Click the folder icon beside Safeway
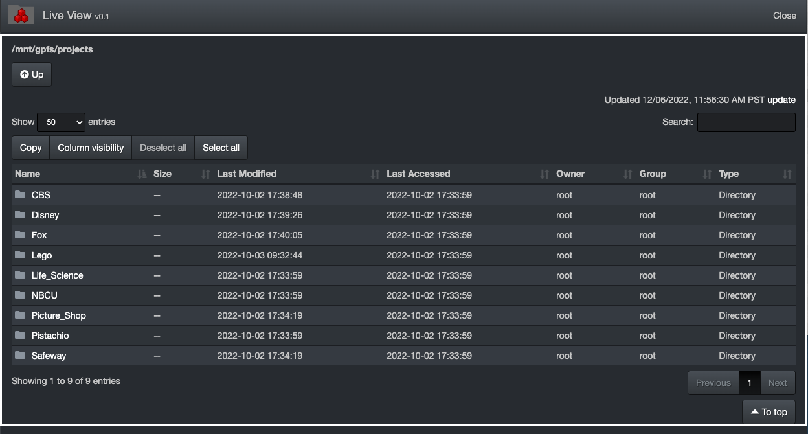This screenshot has width=808, height=434. (x=20, y=355)
